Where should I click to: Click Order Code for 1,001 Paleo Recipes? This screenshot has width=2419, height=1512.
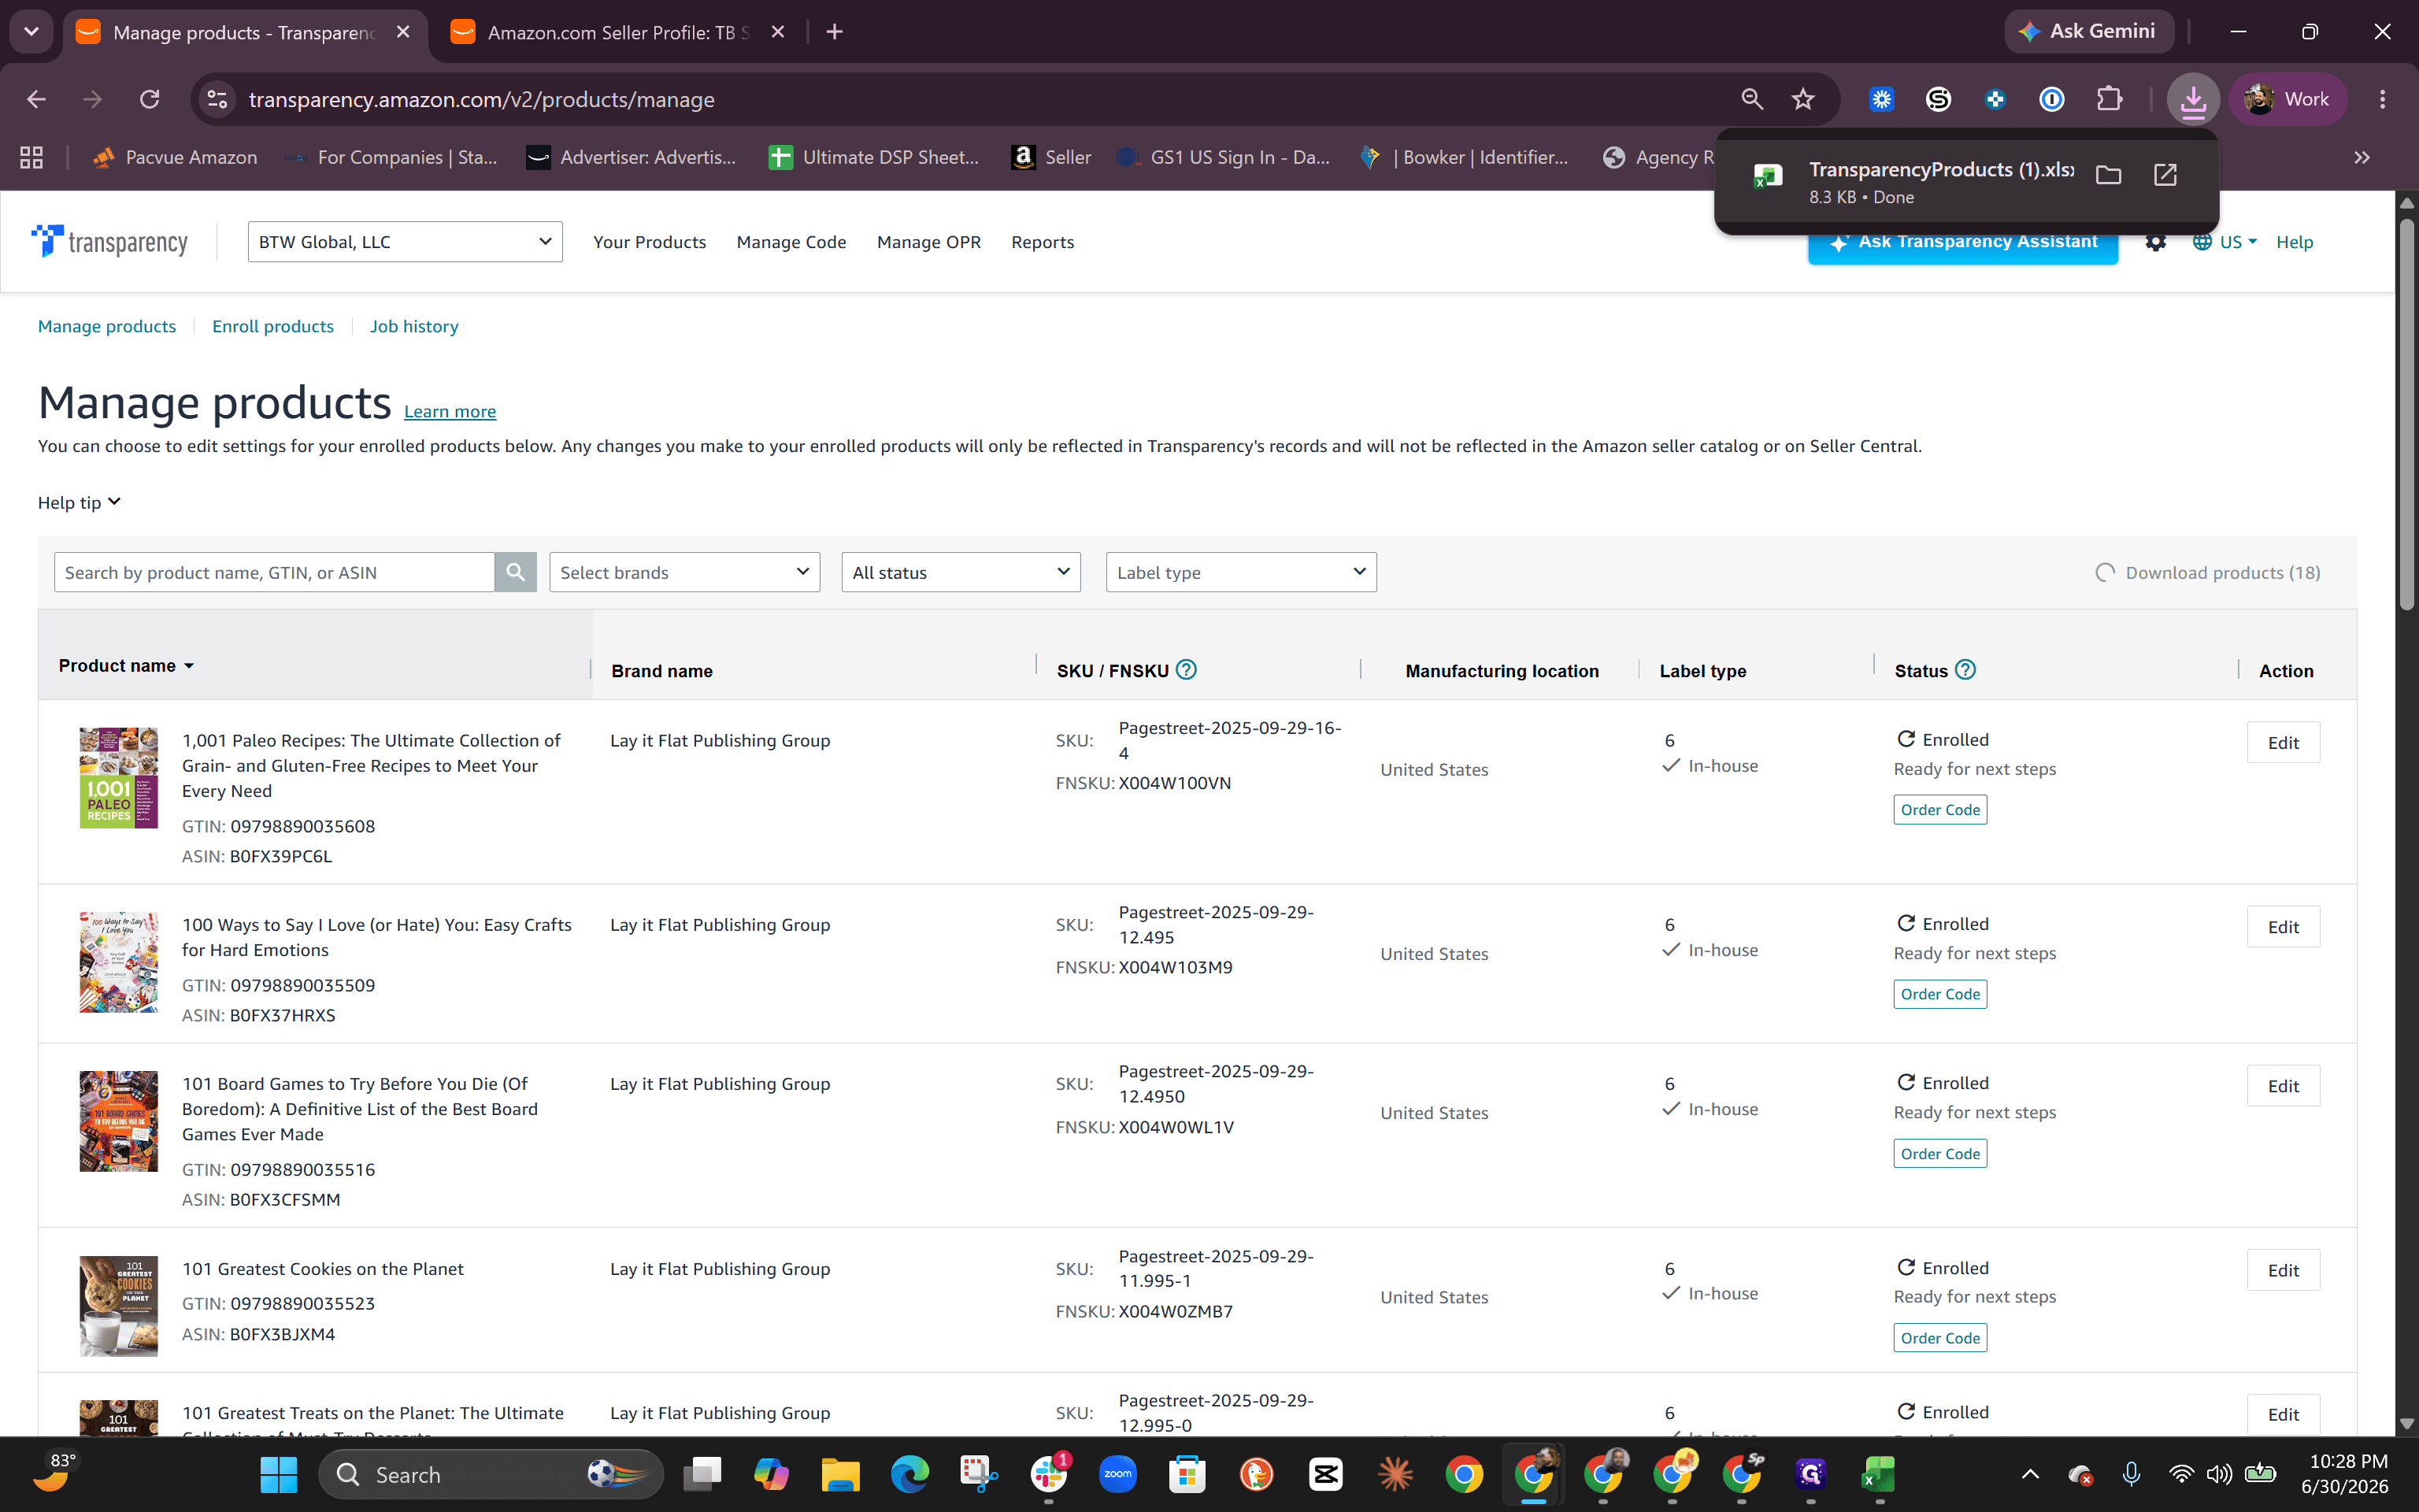1939,809
